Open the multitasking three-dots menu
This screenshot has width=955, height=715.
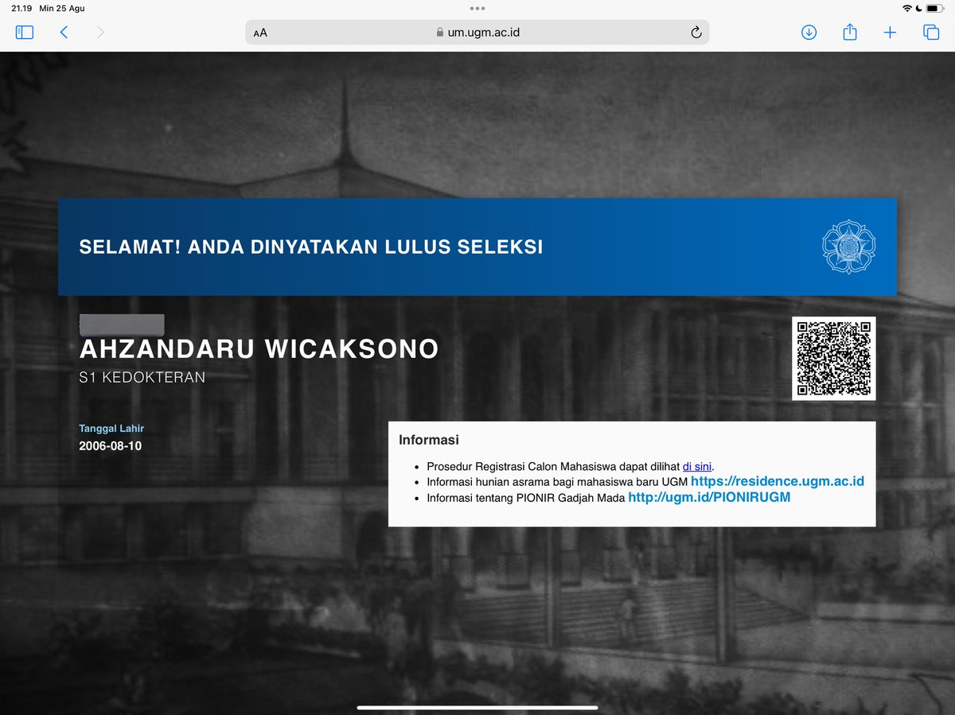click(477, 8)
